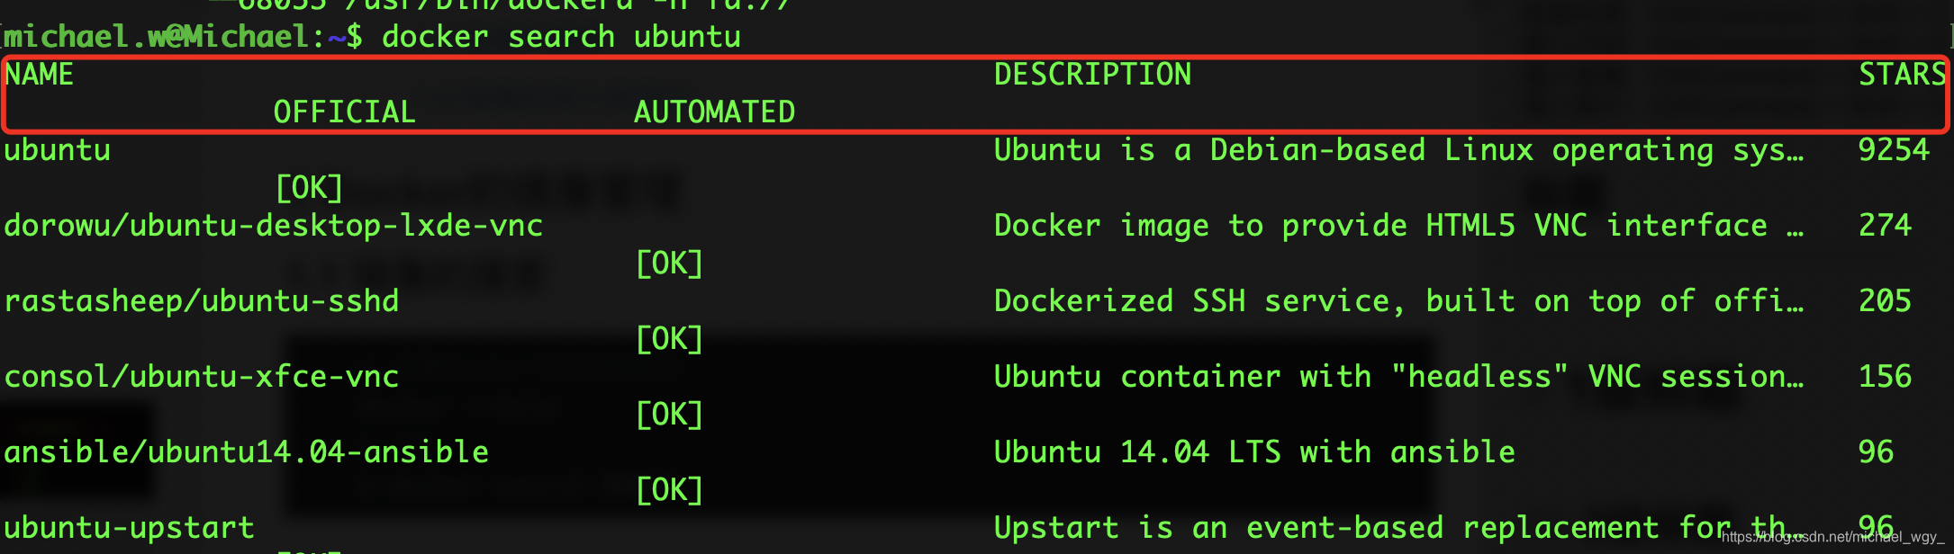The height and width of the screenshot is (554, 1954).
Task: Click the star count 156
Action: pos(1885,377)
